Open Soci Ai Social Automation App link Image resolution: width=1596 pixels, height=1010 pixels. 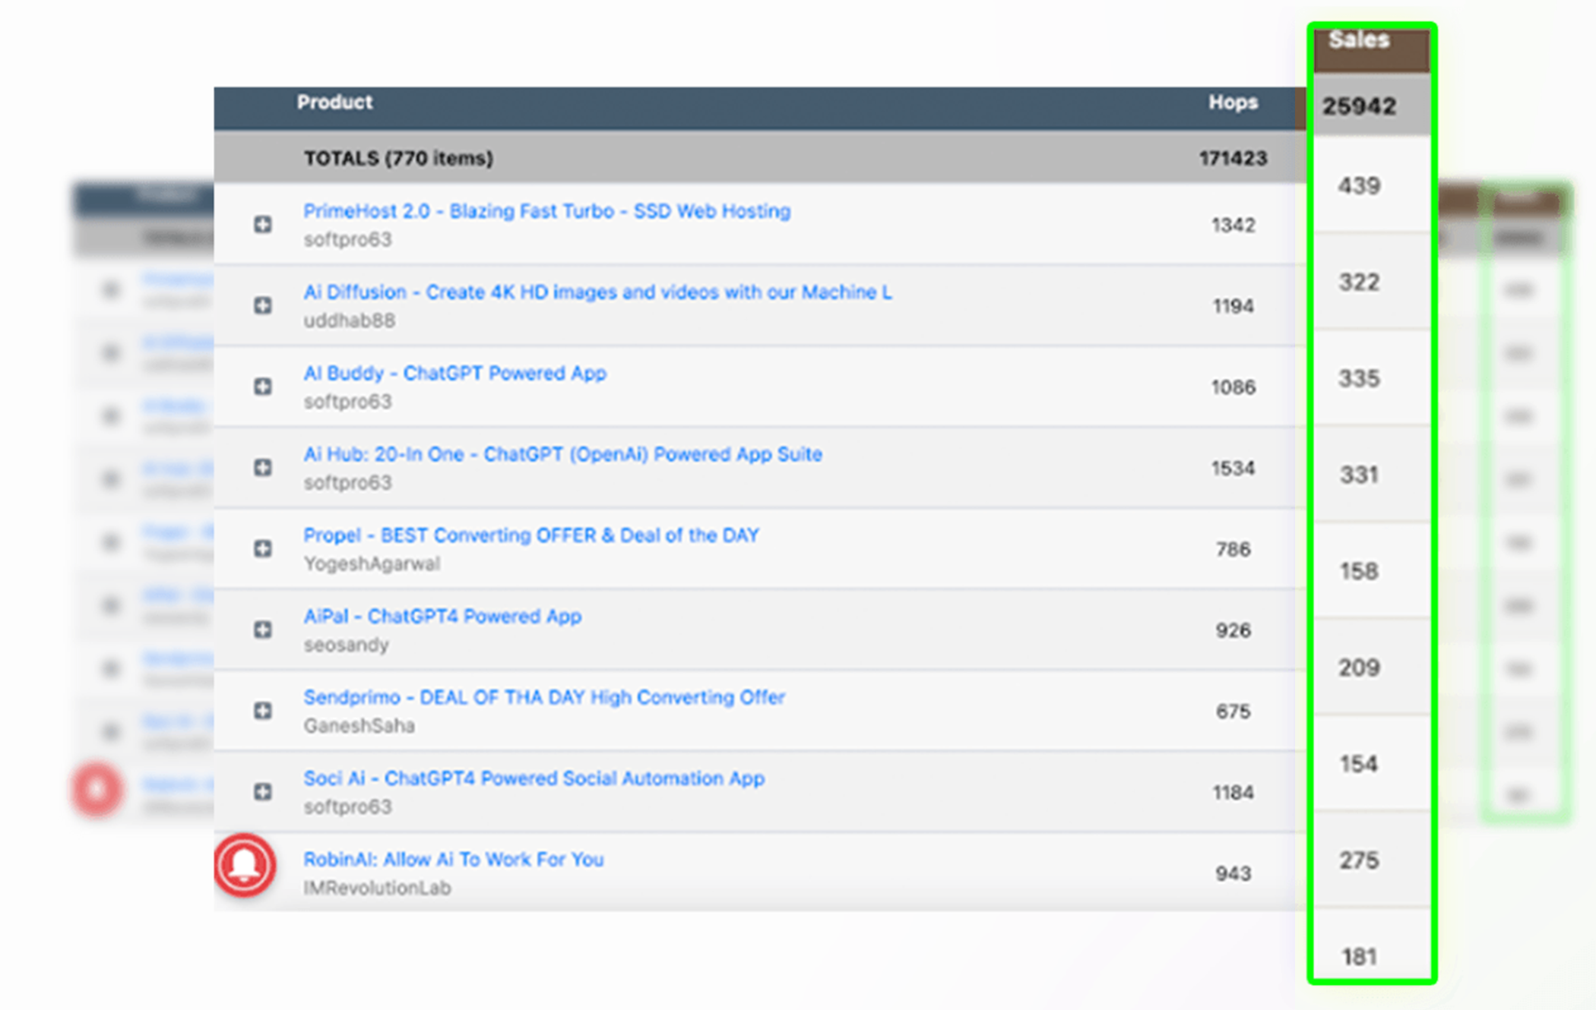pos(534,778)
